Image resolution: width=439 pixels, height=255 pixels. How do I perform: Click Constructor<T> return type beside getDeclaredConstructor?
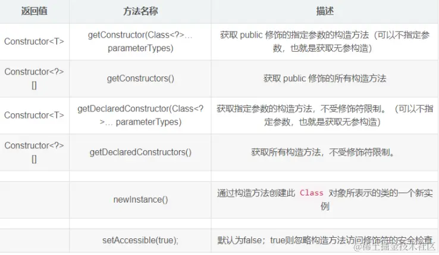pos(35,115)
